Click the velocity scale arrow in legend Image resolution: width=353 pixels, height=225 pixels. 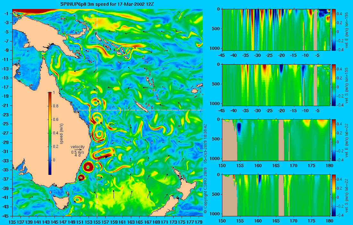coord(78,149)
